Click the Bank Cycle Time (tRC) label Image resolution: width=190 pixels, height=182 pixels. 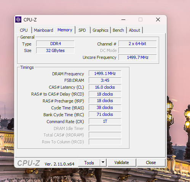64,115
